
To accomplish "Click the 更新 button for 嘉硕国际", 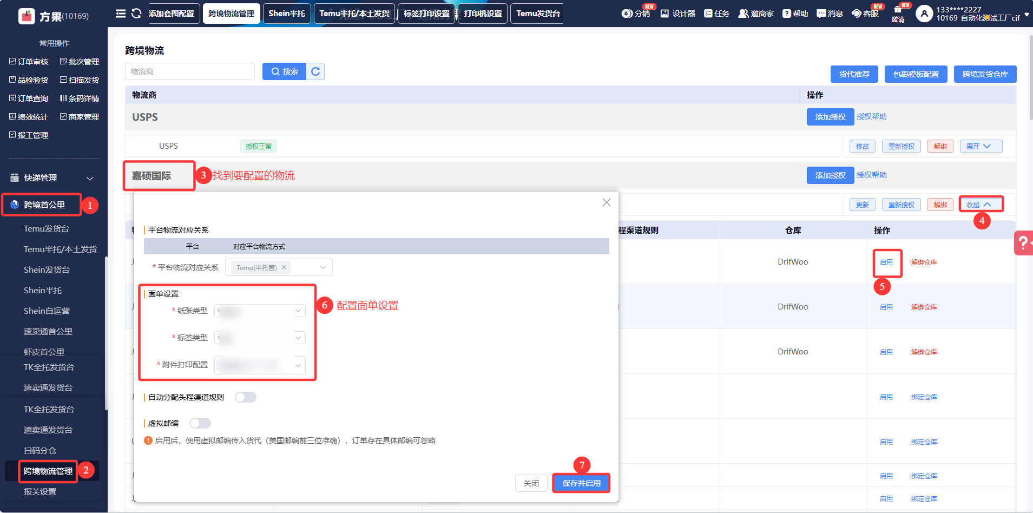I will click(863, 205).
